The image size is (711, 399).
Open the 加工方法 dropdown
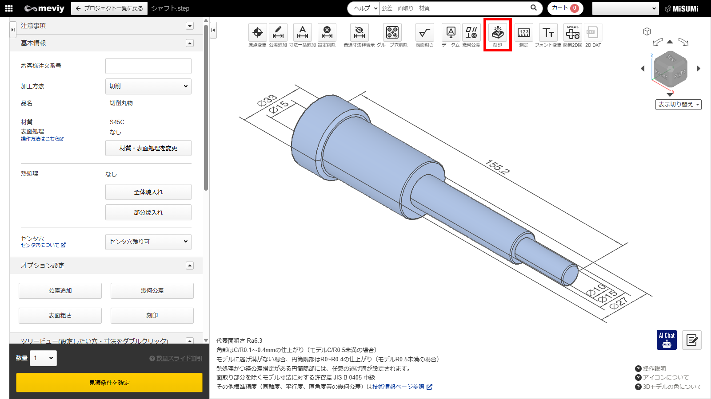(x=148, y=86)
